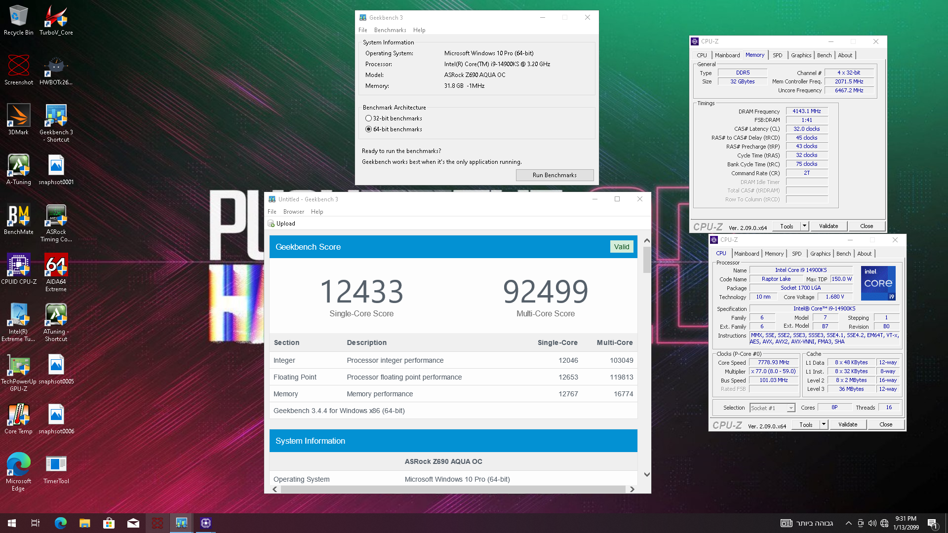Screen dimensions: 948x533
Task: Click volume icon in system tray
Action: pos(872,523)
